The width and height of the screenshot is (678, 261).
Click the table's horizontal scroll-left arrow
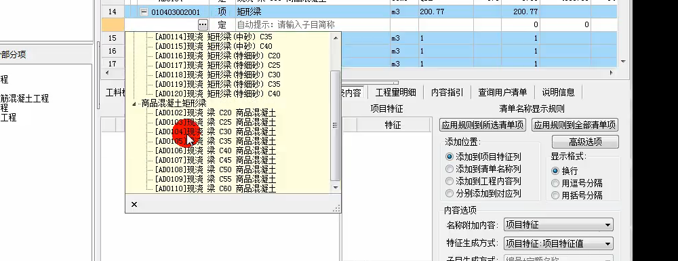click(x=108, y=73)
